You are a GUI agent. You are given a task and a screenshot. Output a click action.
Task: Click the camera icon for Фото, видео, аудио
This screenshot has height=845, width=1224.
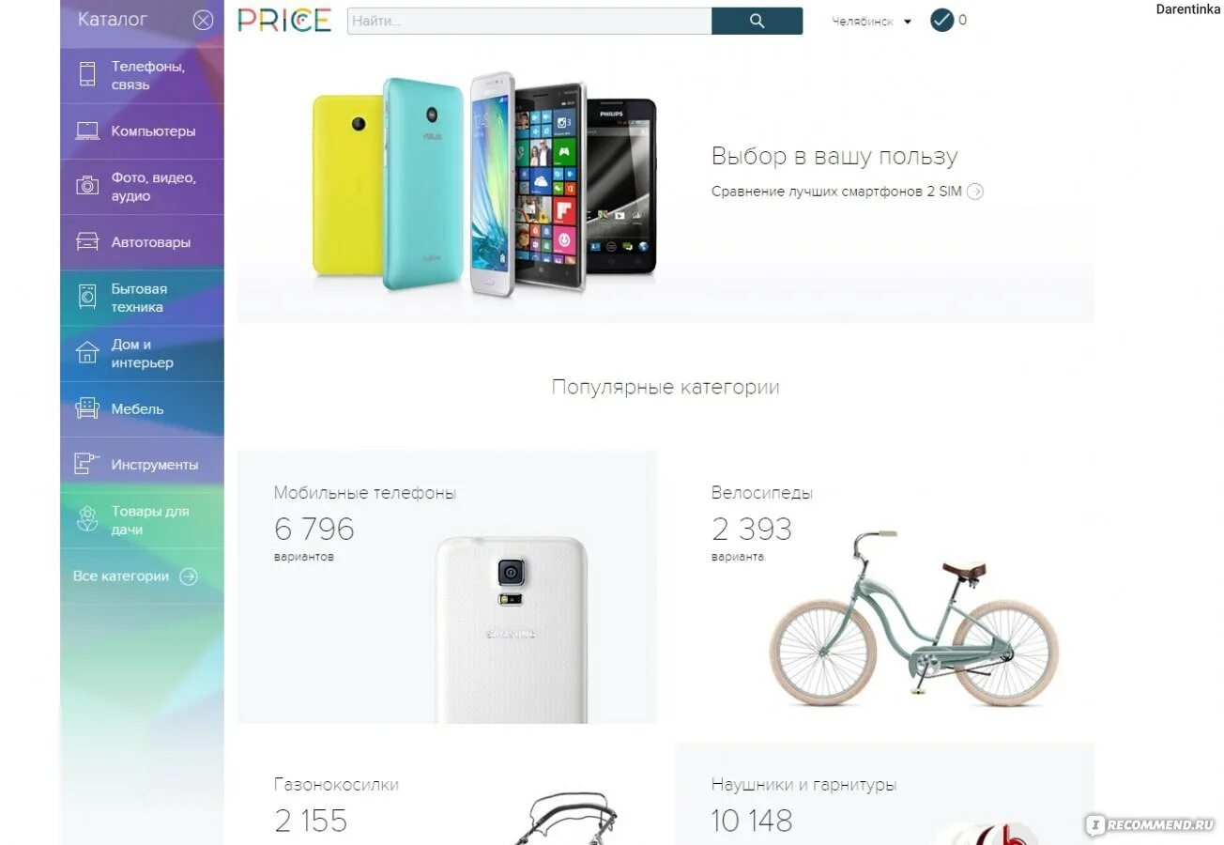click(x=87, y=186)
